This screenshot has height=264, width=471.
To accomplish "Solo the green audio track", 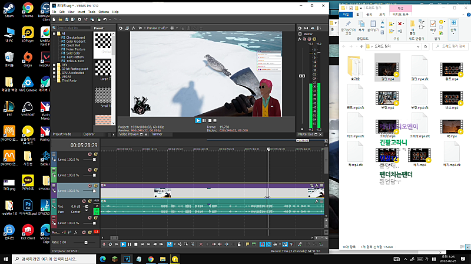I will (x=90, y=201).
